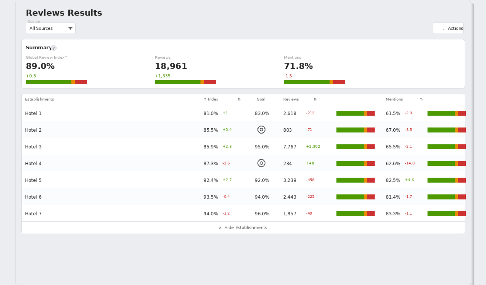Click Hotel 3's 7,767 reviews count
Screen dimensions: 486x285
point(290,147)
